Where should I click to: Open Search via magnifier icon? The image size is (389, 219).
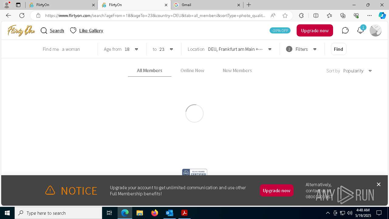44,30
